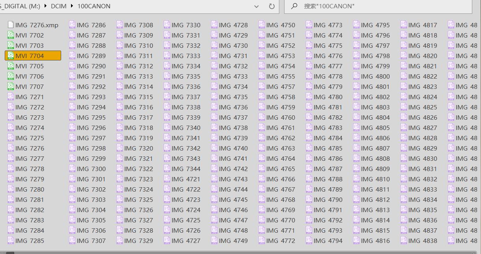Select file name IMG 7344

186,169
